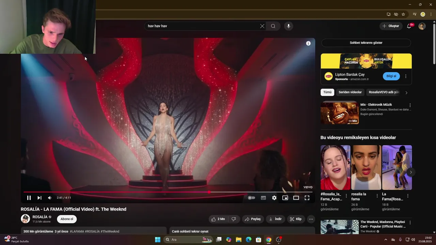Click Bilgi al on the Lipton ad
This screenshot has width=436, height=245.
tap(391, 76)
